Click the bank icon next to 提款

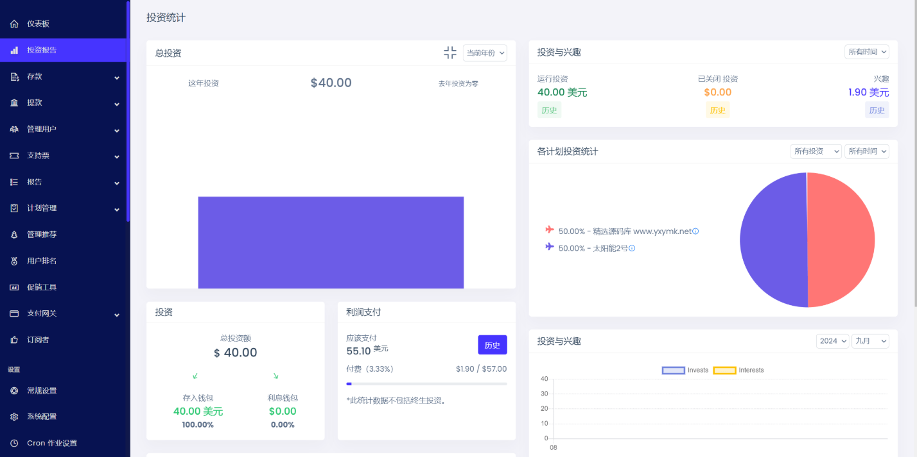pyautogui.click(x=14, y=103)
